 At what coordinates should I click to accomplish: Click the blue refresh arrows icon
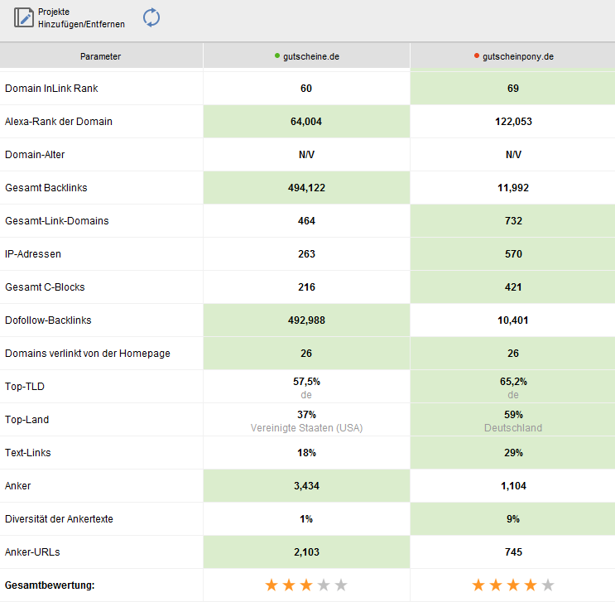tap(151, 17)
